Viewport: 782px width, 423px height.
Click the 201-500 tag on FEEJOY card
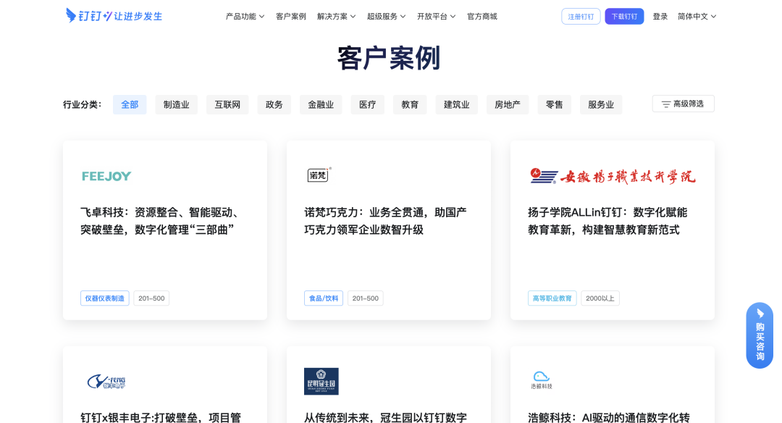coord(151,298)
